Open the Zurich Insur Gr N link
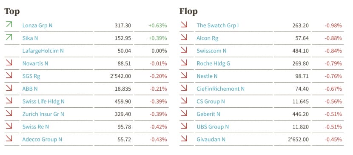This screenshot has height=155, width=353. click(x=43, y=114)
